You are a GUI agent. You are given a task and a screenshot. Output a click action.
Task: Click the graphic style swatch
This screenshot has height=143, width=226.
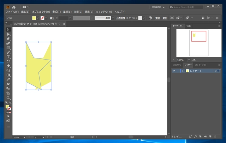pyautogui.click(x=140, y=18)
